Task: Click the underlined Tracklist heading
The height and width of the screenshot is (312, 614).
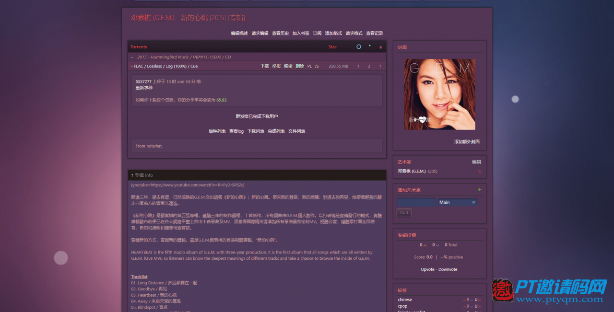Action: point(139,277)
